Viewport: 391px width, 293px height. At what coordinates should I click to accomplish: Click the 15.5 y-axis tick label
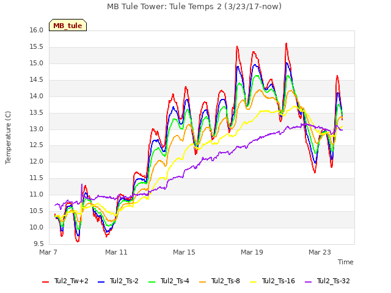tap(37, 46)
